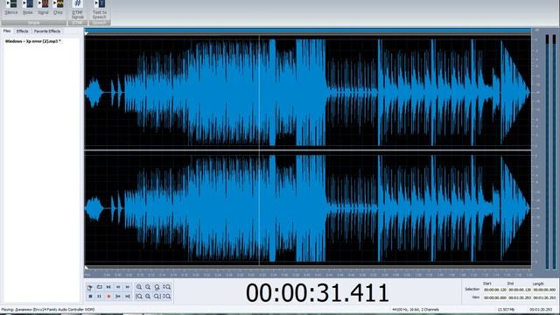The width and height of the screenshot is (560, 315).
Task: Jump to end of the track
Action: 128,297
